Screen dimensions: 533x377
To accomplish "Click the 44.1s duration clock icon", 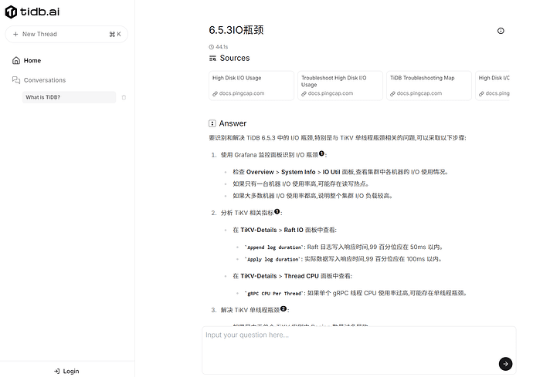I will [212, 47].
